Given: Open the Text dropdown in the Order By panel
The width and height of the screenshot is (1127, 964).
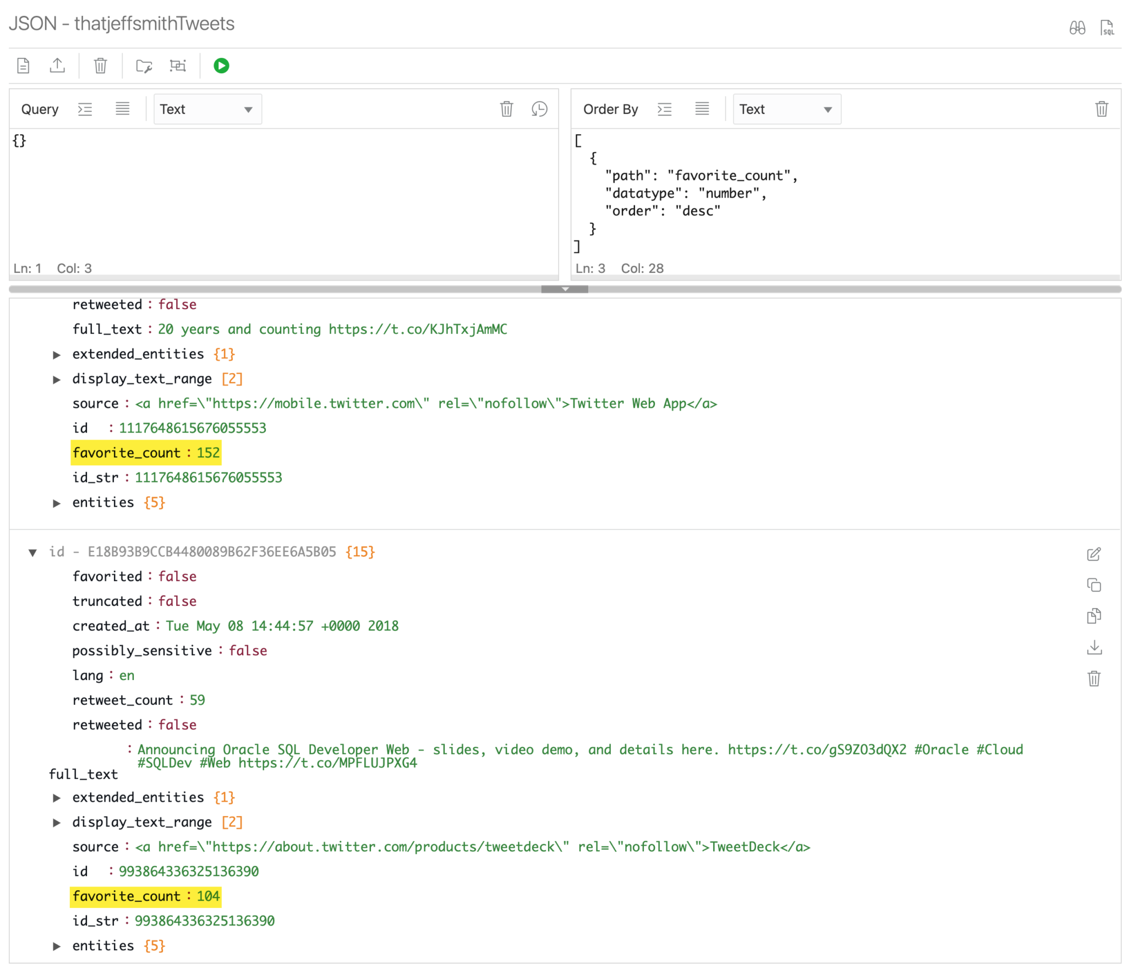Looking at the screenshot, I should tap(786, 108).
